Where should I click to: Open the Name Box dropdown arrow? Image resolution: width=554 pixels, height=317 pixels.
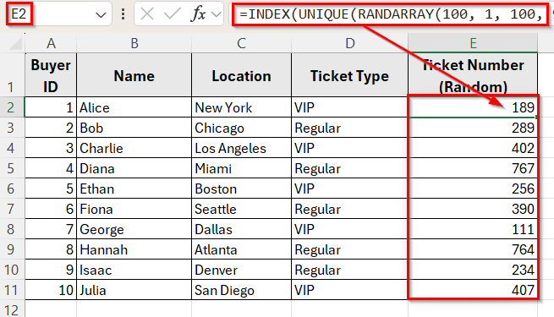click(101, 15)
